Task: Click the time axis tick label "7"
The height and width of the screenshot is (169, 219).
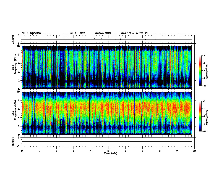Action: coord(143,151)
